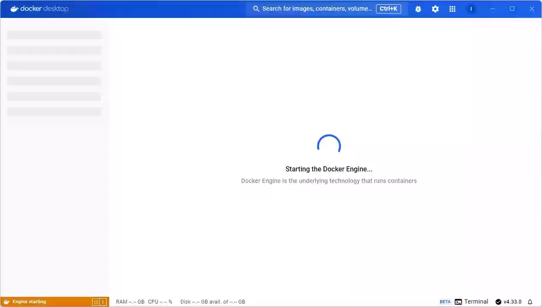Click the update checkmark icon beside the version
This screenshot has height=307, width=542.
498,302
